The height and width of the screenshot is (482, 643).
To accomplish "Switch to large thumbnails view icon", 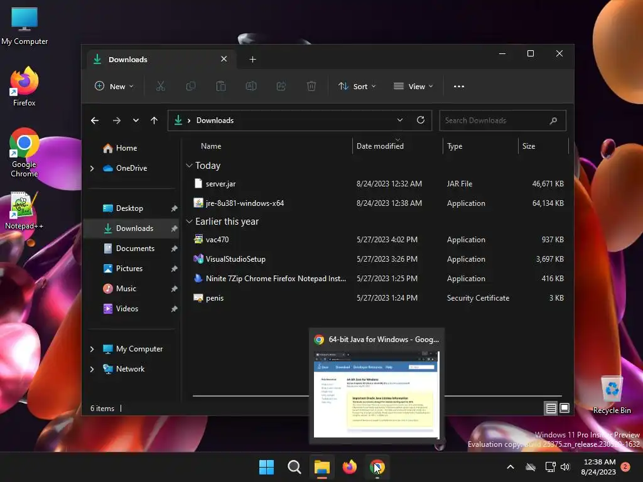I will click(565, 408).
